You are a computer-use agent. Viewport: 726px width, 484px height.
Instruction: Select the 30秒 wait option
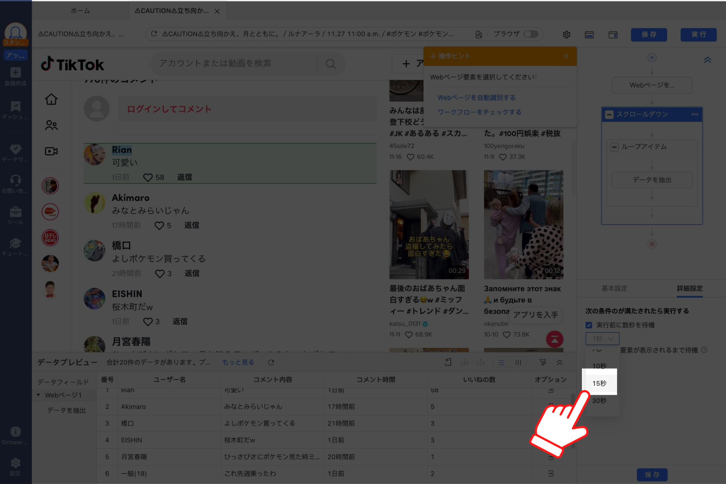pyautogui.click(x=599, y=400)
